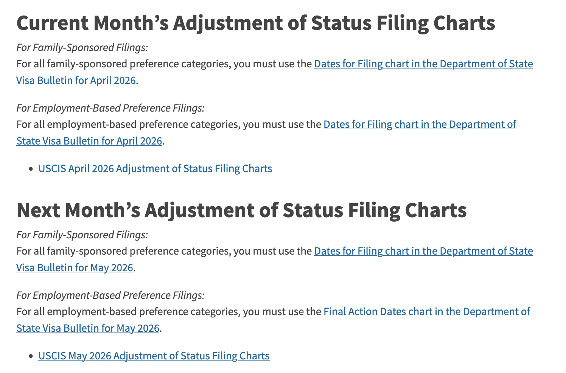The width and height of the screenshot is (566, 373).
Task: Open USCIS May 2026 Adjustment of Status Filing Charts
Action: [x=154, y=356]
